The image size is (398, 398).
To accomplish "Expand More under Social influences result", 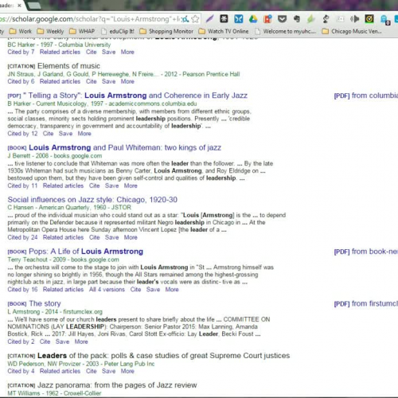I will coord(131,237).
